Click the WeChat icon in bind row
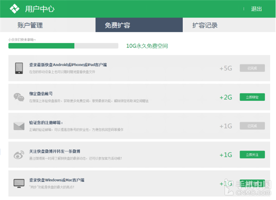The image size is (276, 200). click(x=19, y=97)
